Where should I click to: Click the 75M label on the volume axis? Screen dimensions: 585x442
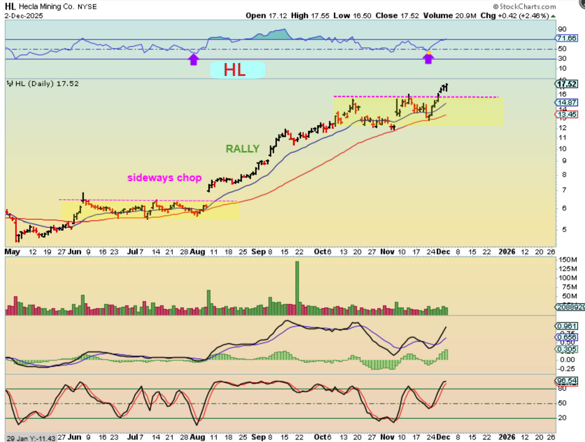tap(570, 287)
